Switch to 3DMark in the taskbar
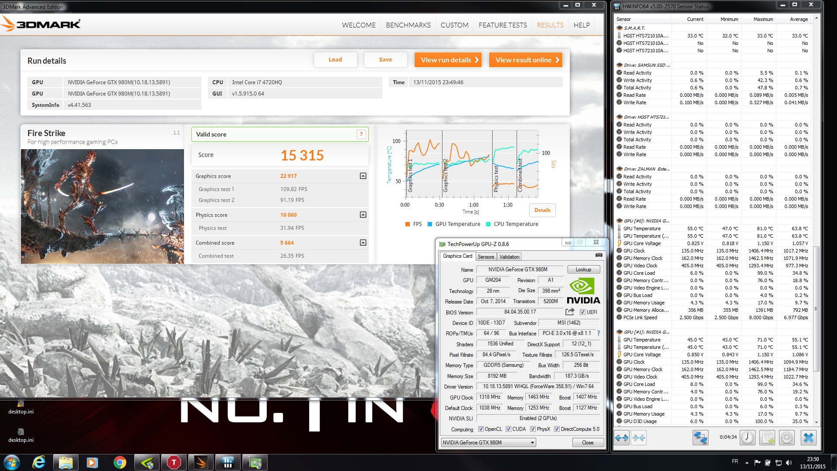837x471 pixels. click(x=201, y=462)
